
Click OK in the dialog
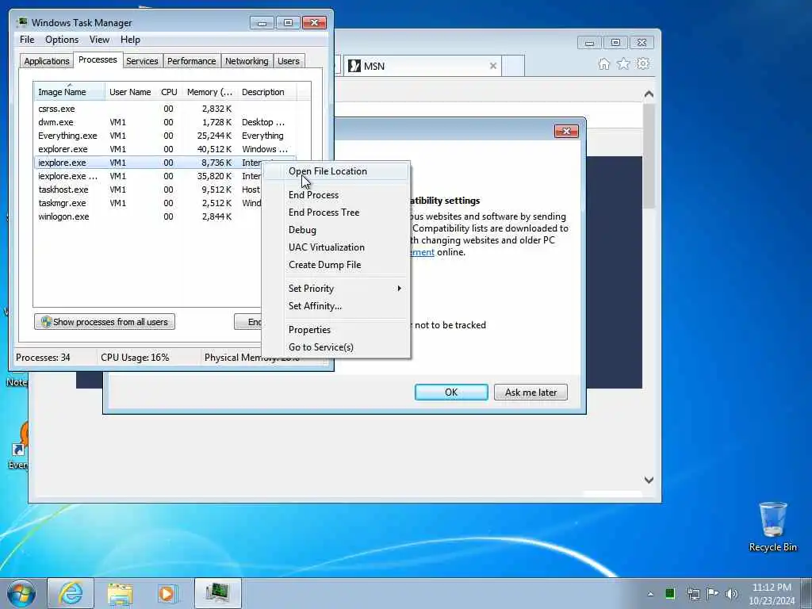click(x=451, y=392)
